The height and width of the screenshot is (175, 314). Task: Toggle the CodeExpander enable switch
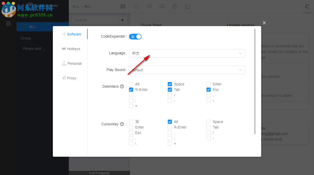click(x=135, y=37)
